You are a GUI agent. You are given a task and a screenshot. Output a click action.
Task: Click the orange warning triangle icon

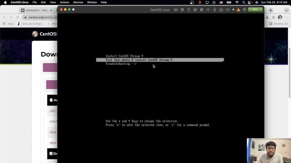click(238, 10)
